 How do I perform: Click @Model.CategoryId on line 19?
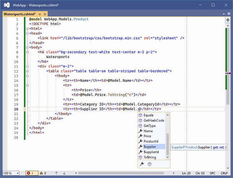tap(141, 104)
